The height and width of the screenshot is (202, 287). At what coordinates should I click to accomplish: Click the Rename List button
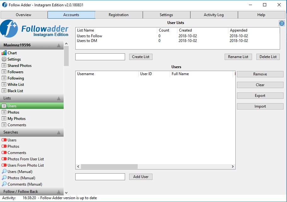click(238, 57)
